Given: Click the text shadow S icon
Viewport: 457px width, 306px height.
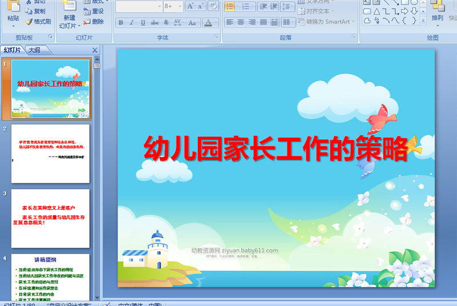Looking at the screenshot, I should click(x=166, y=22).
